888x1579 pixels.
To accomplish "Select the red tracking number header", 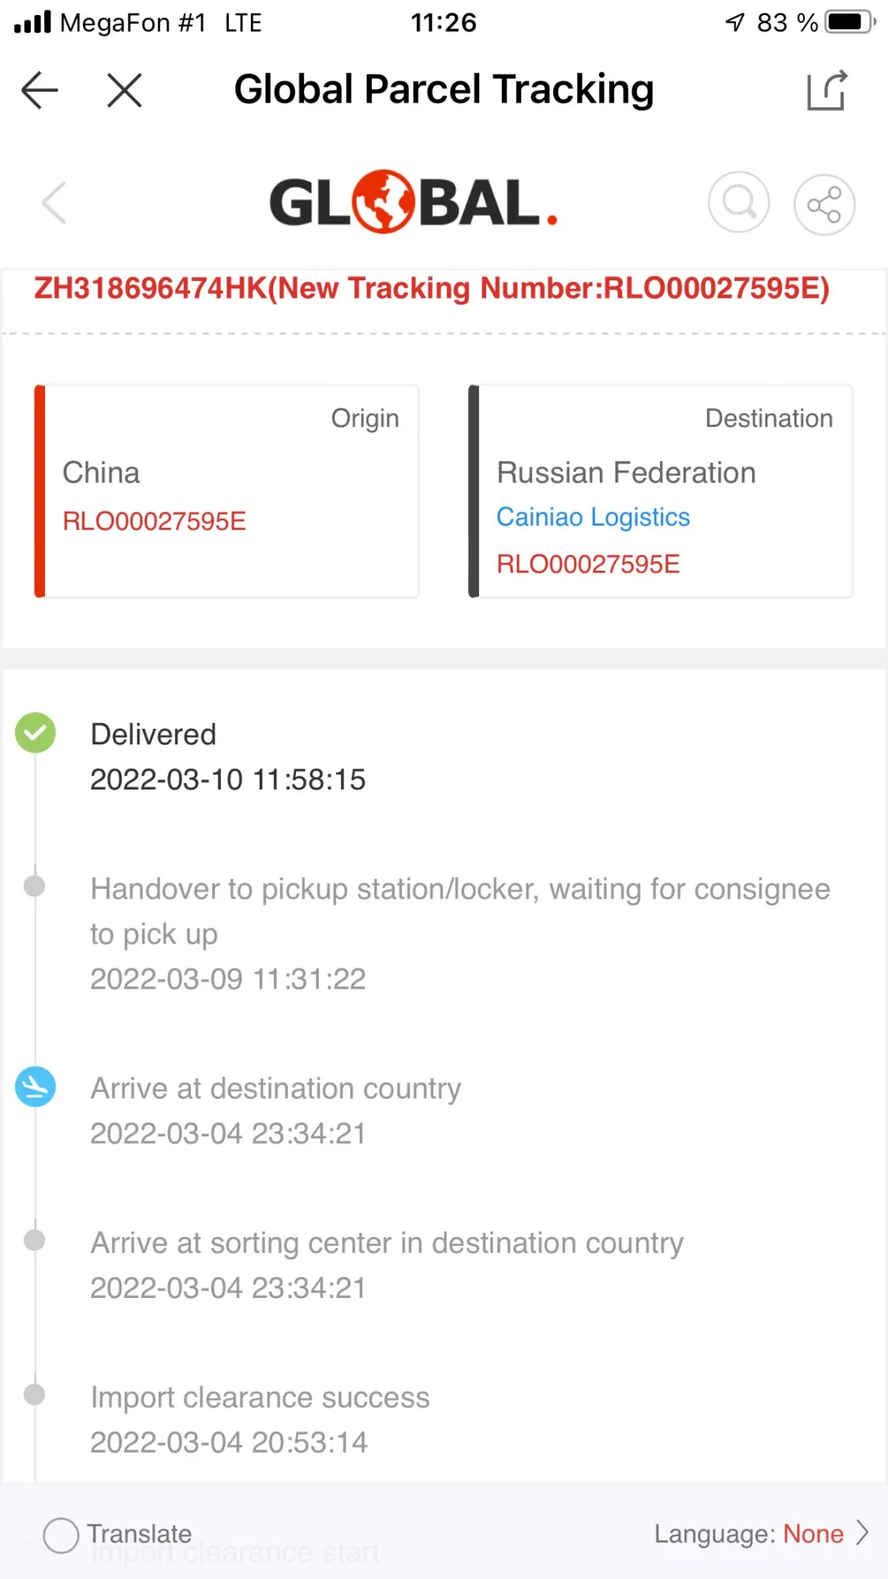I will coord(432,289).
